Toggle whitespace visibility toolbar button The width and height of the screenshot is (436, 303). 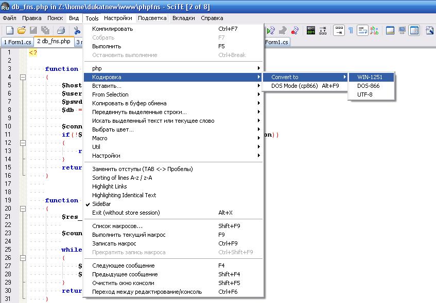(x=339, y=30)
